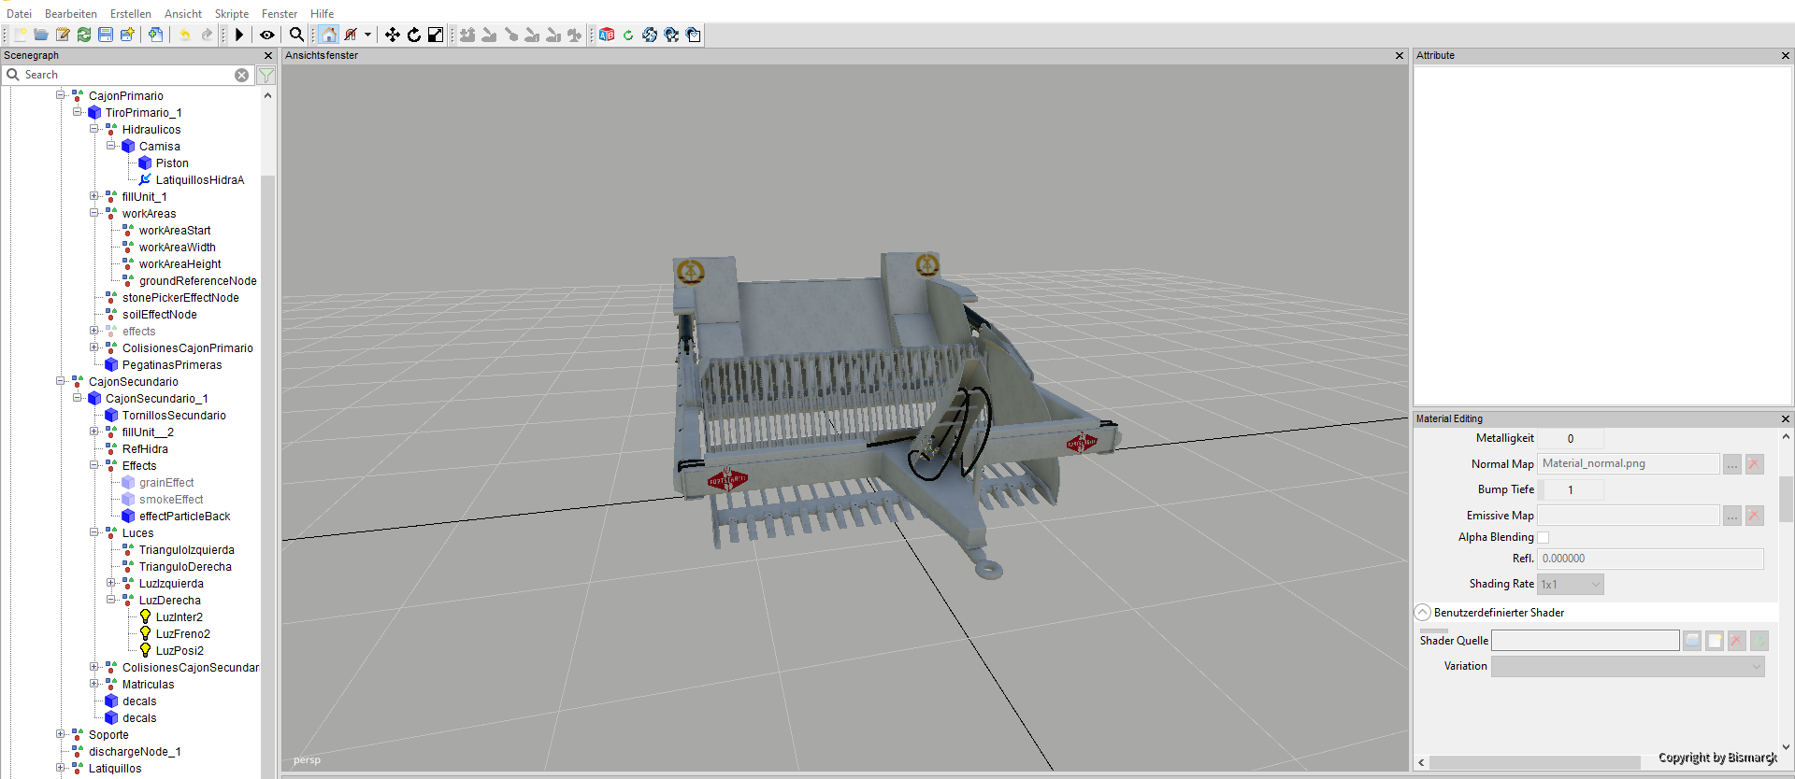Click the Shader Quelle open folder button
The width and height of the screenshot is (1795, 779).
coord(1692,641)
